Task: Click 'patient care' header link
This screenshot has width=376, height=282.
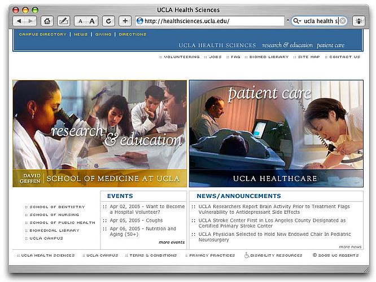Action: (x=330, y=45)
